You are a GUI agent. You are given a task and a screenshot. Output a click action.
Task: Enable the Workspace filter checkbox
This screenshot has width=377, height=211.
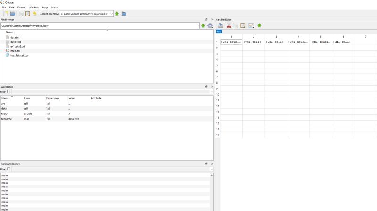(8, 91)
